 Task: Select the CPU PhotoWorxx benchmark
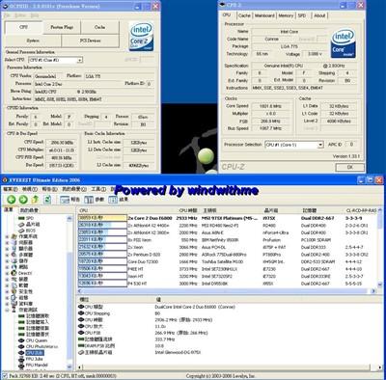coord(41,346)
